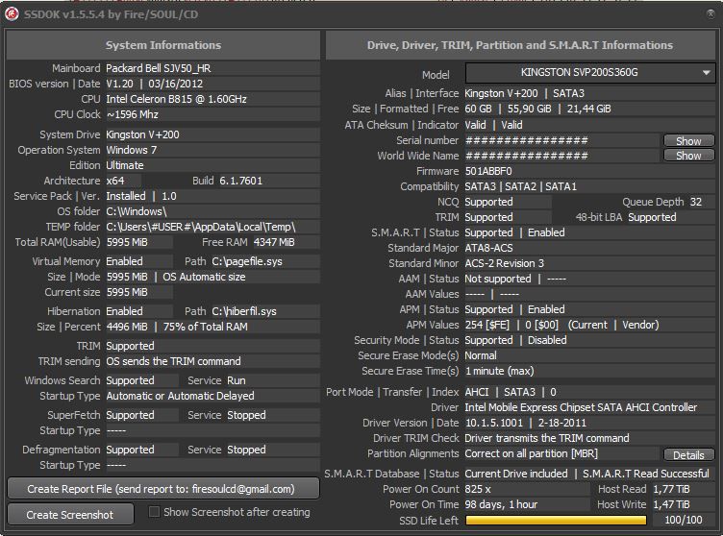The height and width of the screenshot is (536, 723).
Task: Click the System Informations header
Action: coord(163,45)
